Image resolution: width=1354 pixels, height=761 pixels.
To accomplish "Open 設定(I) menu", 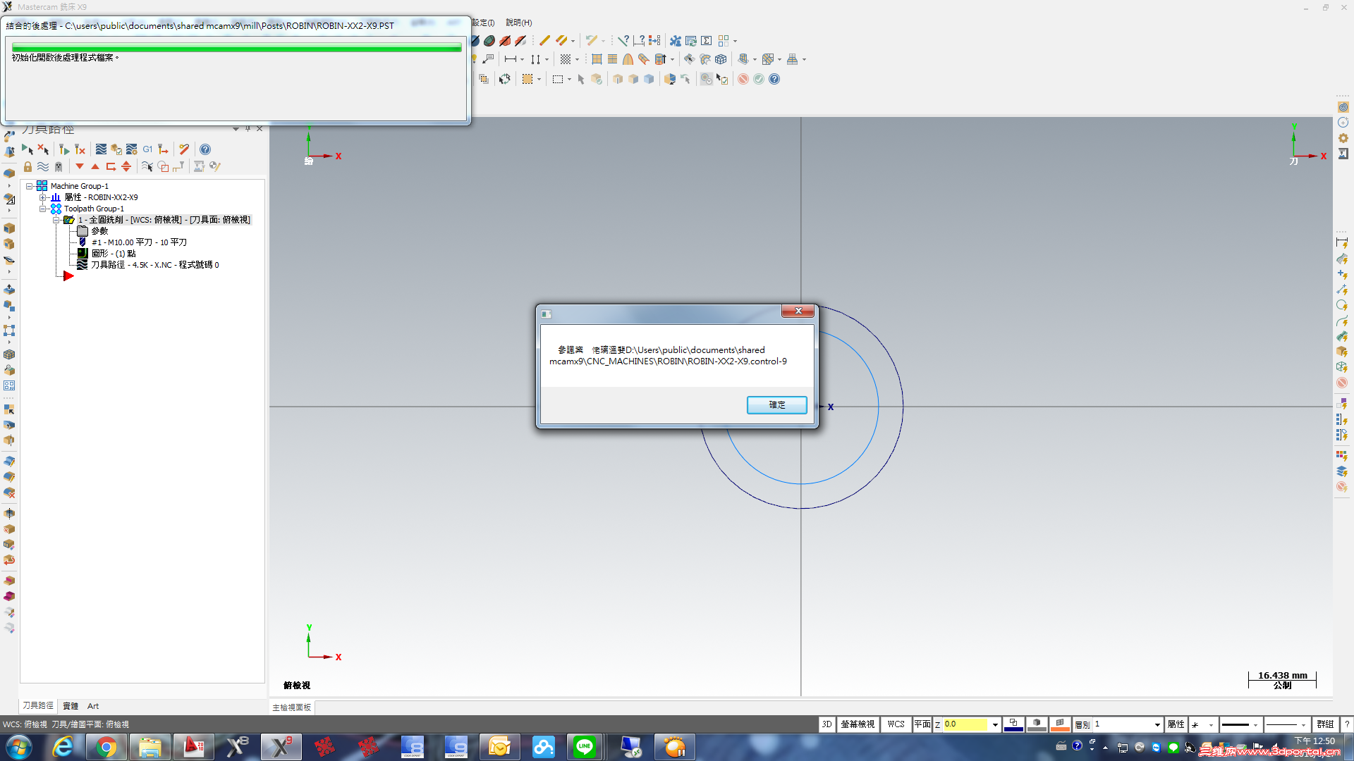I will click(483, 23).
